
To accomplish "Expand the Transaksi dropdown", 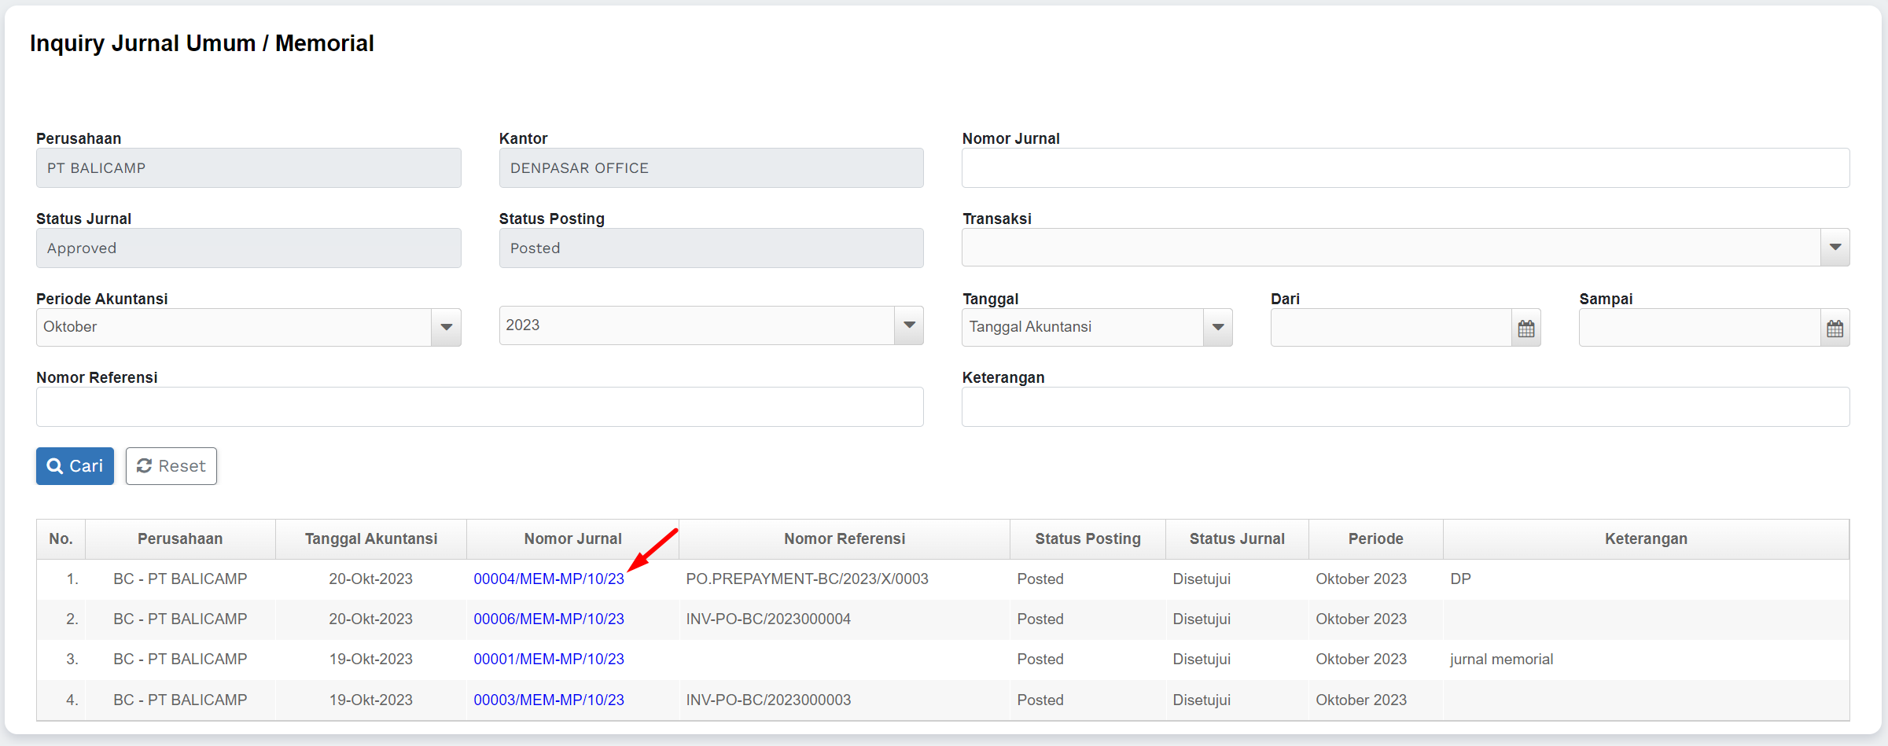I will 1835,248.
